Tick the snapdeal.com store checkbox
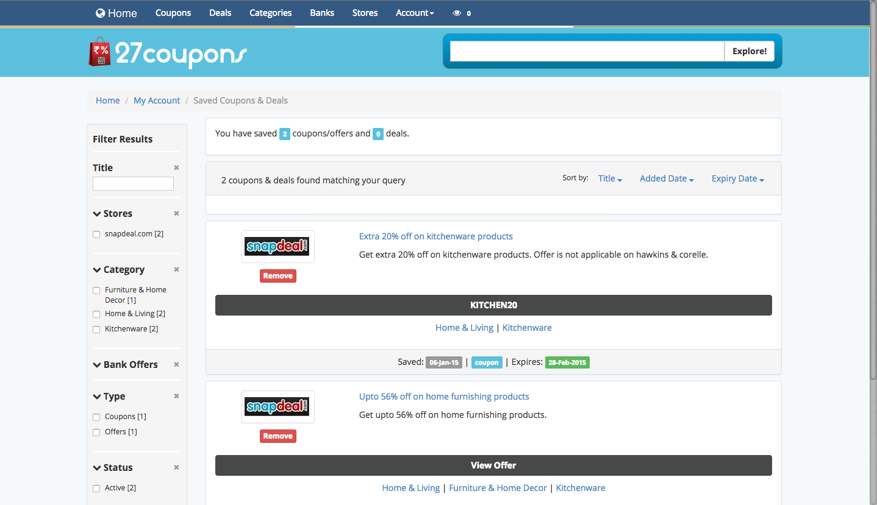The image size is (877, 505). coord(96,235)
